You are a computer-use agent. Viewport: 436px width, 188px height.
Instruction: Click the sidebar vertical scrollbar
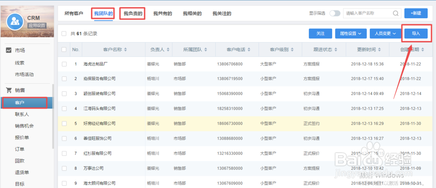53,116
